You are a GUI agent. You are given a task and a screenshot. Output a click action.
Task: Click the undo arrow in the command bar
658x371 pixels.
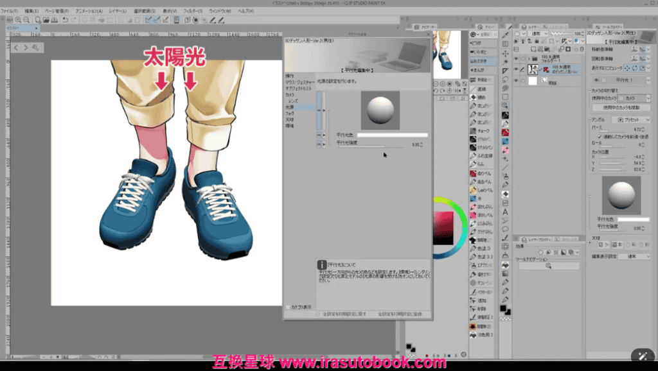coord(66,19)
